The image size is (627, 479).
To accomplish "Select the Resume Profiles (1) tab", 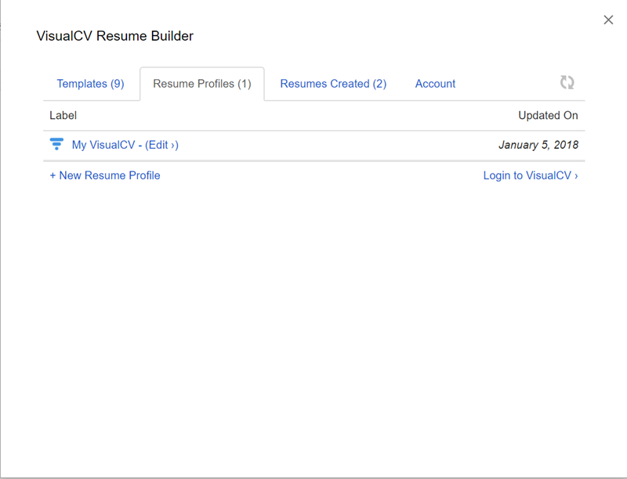I will [x=202, y=84].
